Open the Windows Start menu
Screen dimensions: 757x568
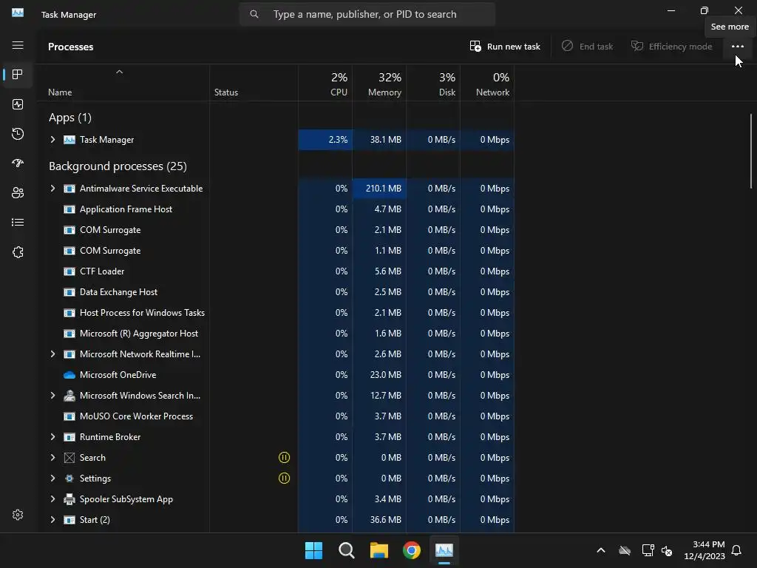tap(313, 550)
